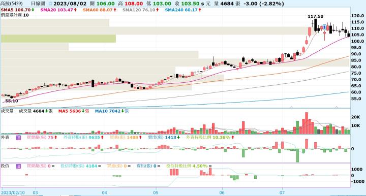This screenshot has width=366, height=196.
Task: Open the 投信 panel settings list icon
Action: [x=18, y=166]
